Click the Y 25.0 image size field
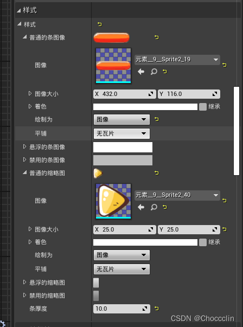The width and height of the screenshot is (243, 327). tap(189, 229)
